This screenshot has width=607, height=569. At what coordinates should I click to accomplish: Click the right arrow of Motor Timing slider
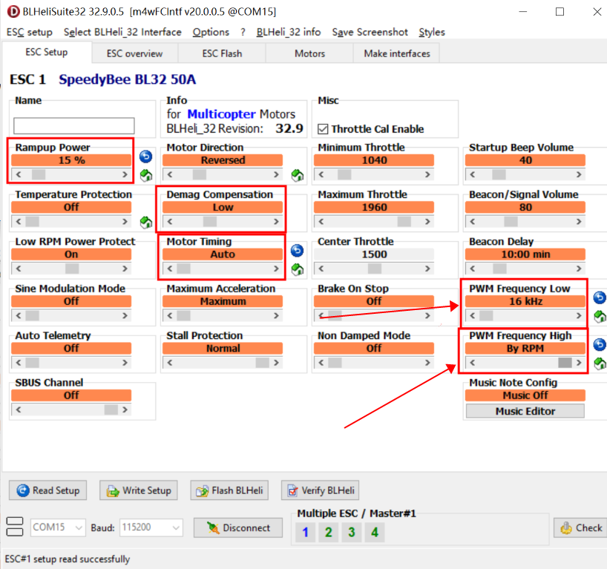(276, 269)
